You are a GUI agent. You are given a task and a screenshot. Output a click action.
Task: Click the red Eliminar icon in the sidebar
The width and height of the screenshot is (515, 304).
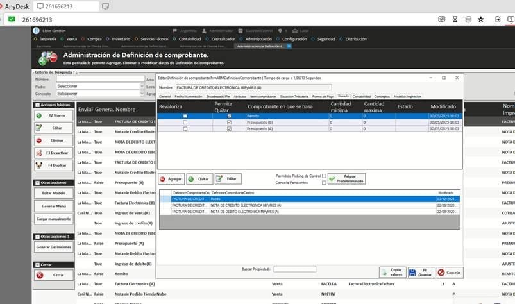(x=39, y=140)
